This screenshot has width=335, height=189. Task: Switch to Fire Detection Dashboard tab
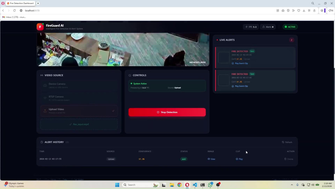pos(20,3)
